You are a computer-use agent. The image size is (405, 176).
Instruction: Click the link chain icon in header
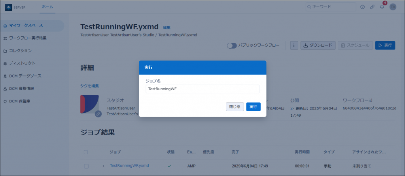coord(372,7)
